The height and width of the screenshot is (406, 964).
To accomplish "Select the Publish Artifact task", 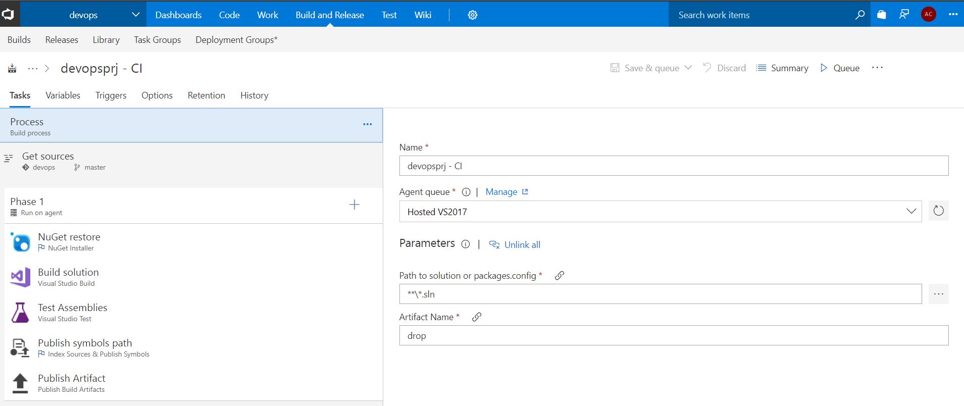I will coord(193,383).
